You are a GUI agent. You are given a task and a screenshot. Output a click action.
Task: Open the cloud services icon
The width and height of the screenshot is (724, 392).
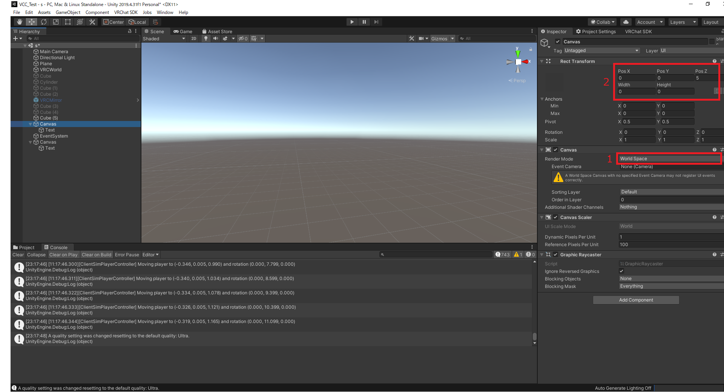(x=626, y=22)
